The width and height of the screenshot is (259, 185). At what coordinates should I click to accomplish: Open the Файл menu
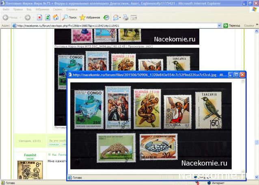coord(6,9)
